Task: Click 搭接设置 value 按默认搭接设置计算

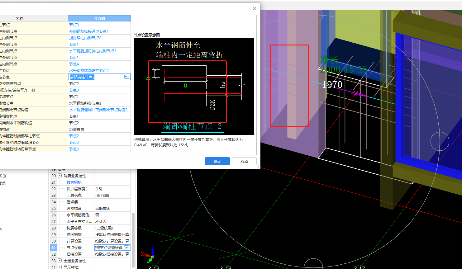Action: [x=112, y=254]
